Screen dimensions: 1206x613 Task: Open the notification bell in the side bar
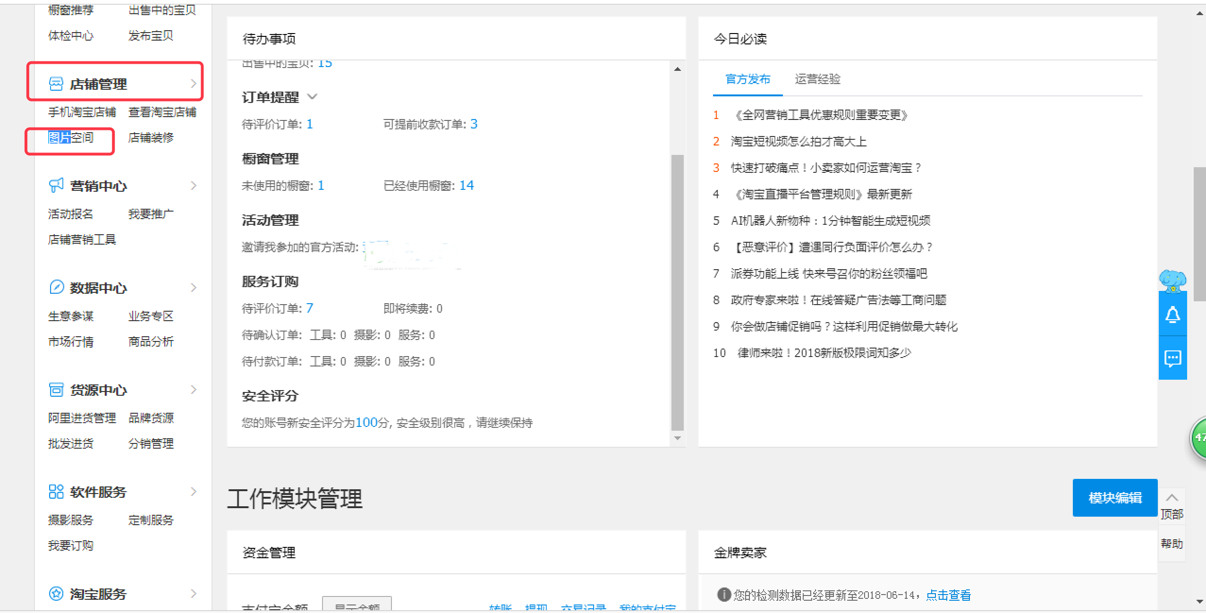(x=1172, y=315)
